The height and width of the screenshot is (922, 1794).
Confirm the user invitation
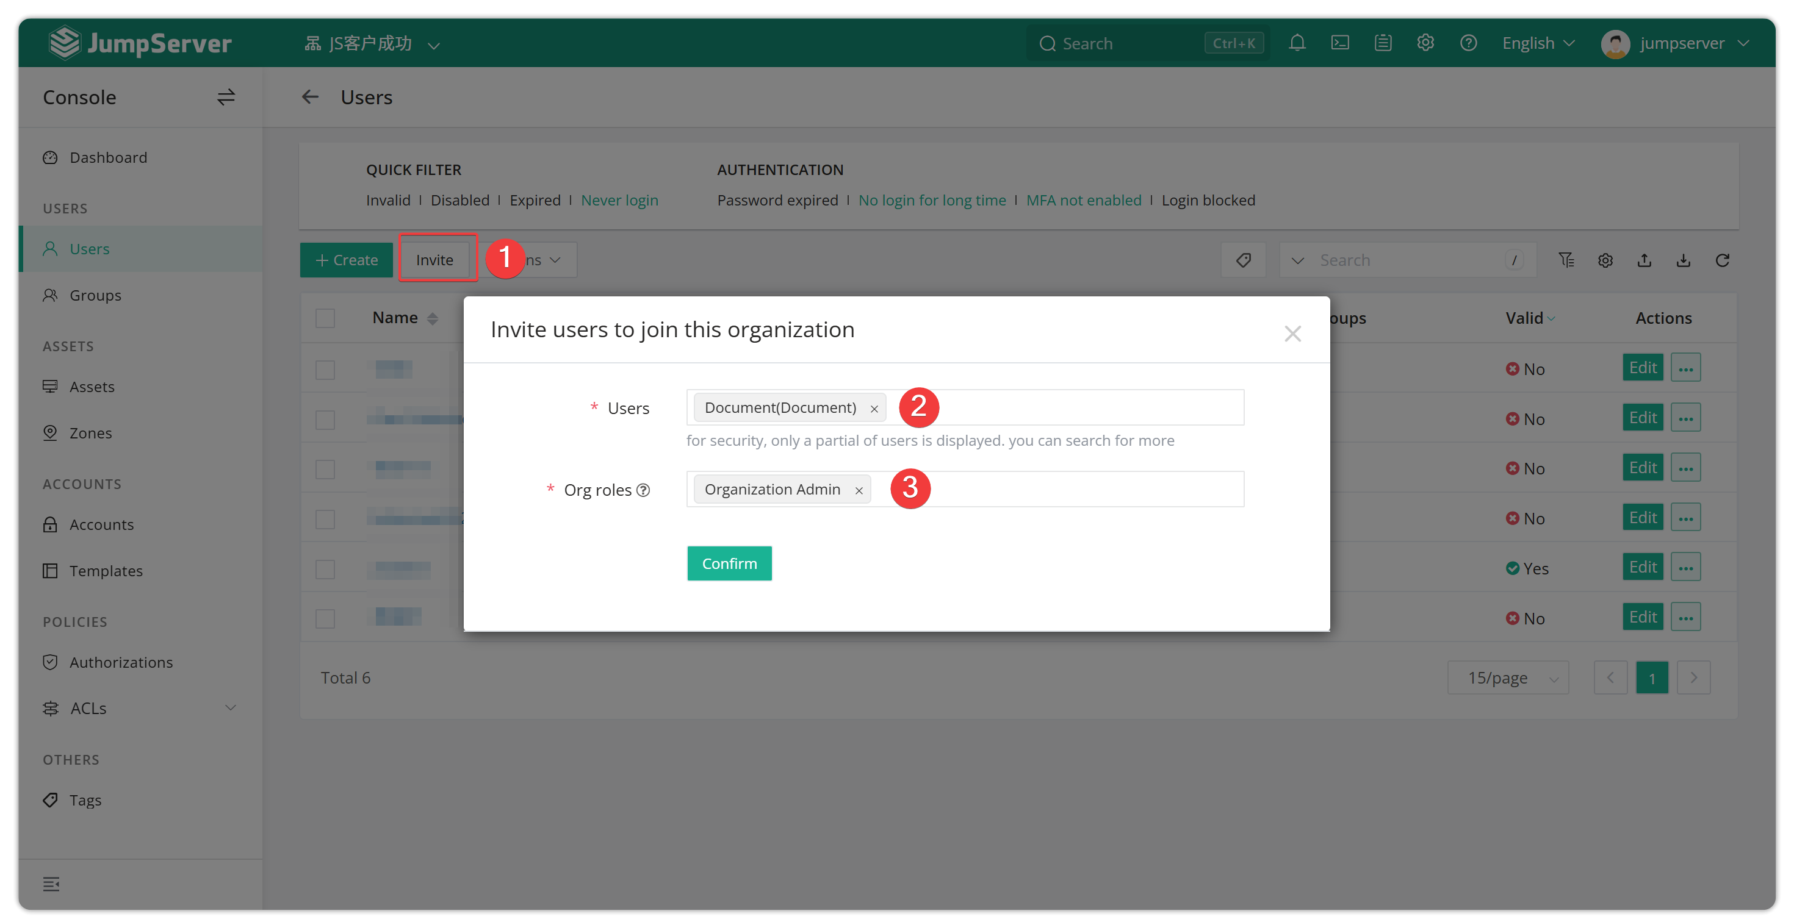point(729,563)
